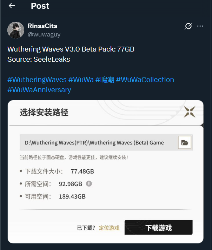The image size is (212, 250).
Task: Select the install path text field
Action: point(99,142)
